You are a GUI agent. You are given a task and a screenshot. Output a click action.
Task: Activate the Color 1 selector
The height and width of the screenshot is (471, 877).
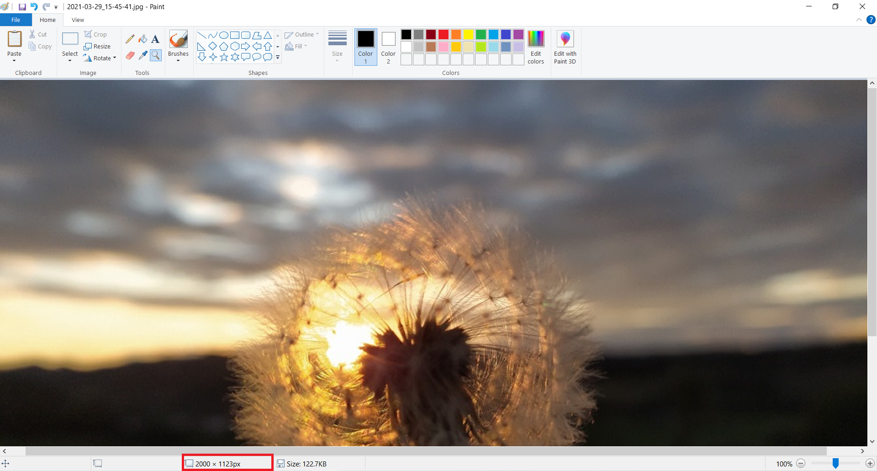pyautogui.click(x=365, y=47)
